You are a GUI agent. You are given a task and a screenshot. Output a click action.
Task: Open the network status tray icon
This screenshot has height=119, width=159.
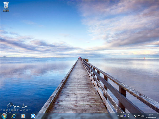pyautogui.click(x=139, y=116)
